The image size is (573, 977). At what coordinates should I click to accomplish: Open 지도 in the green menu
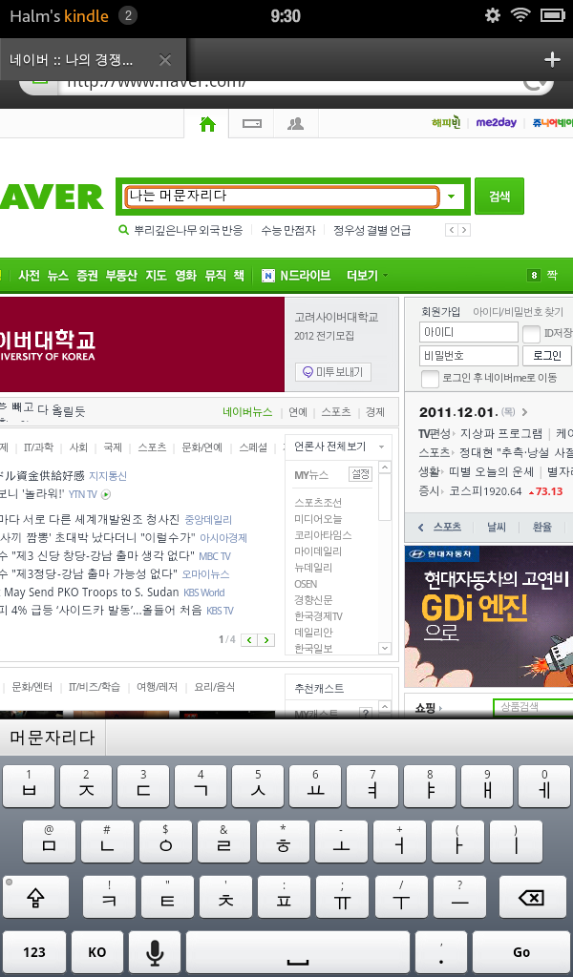pyautogui.click(x=156, y=276)
